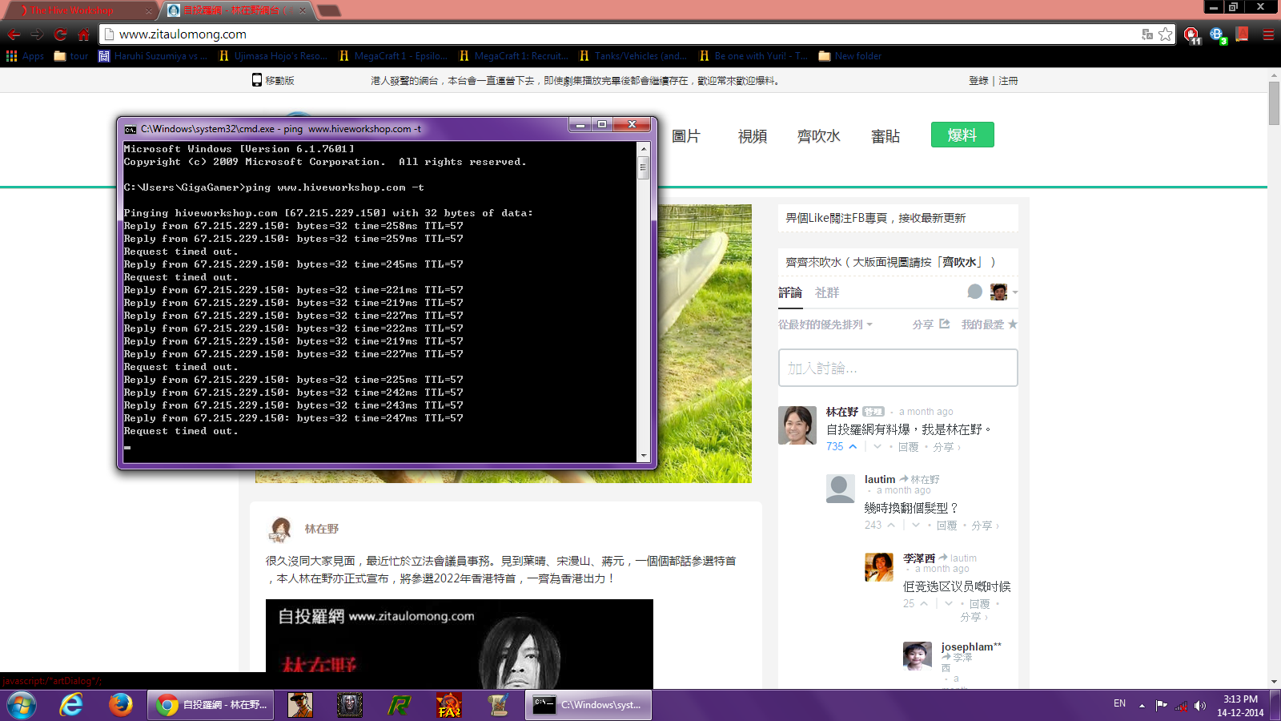Open josephlam's avatar thumbnail
Image resolution: width=1281 pixels, height=721 pixels.
coord(918,655)
